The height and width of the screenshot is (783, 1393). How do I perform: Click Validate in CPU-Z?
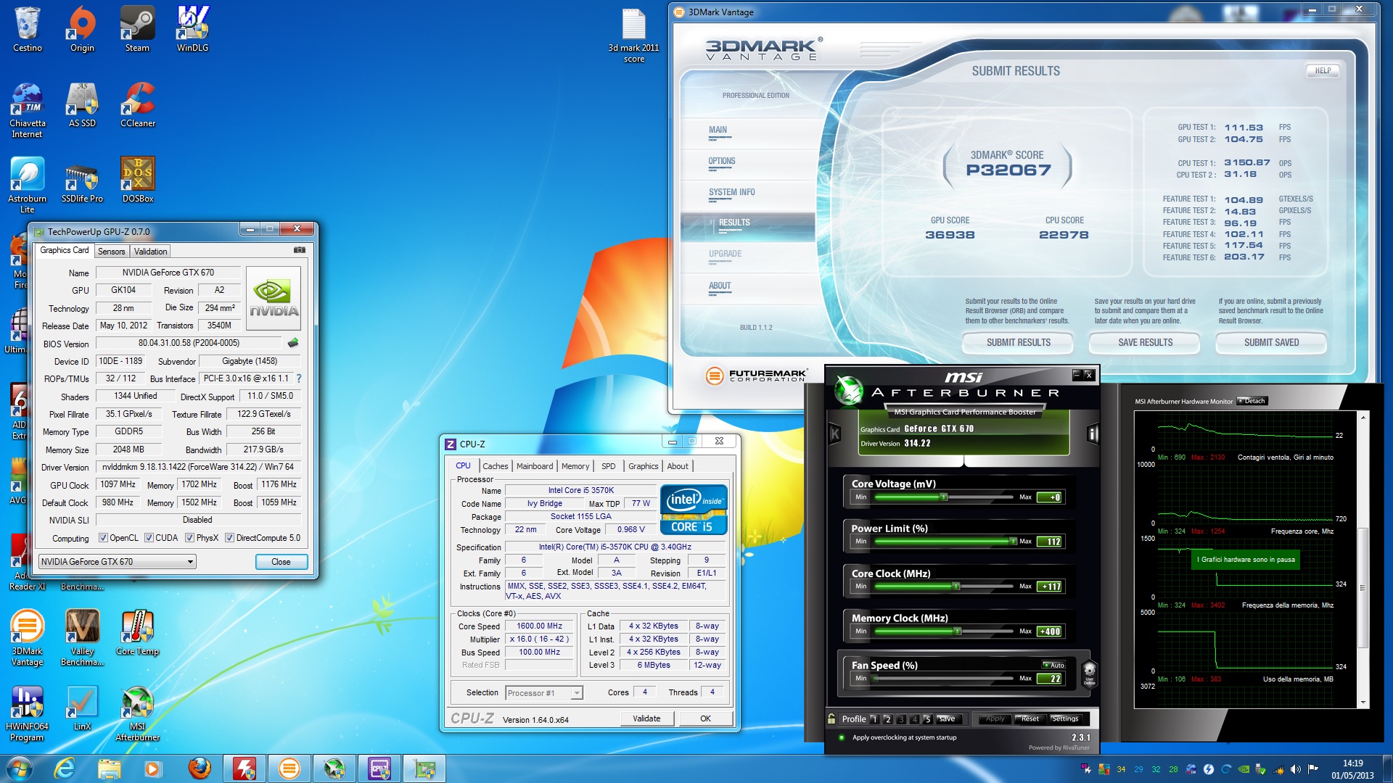pos(646,718)
